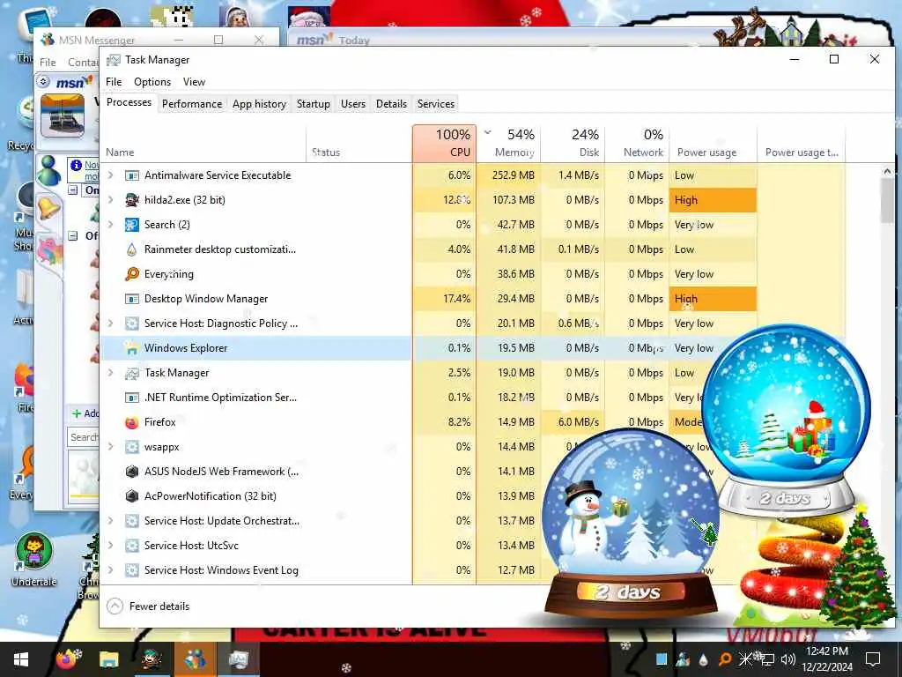Viewport: 902px width, 677px height.
Task: Expand Service Host: Windows Event Log row
Action: tap(110, 570)
